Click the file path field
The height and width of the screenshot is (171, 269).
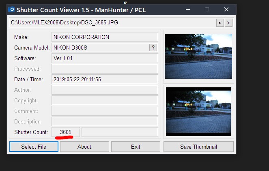112,23
